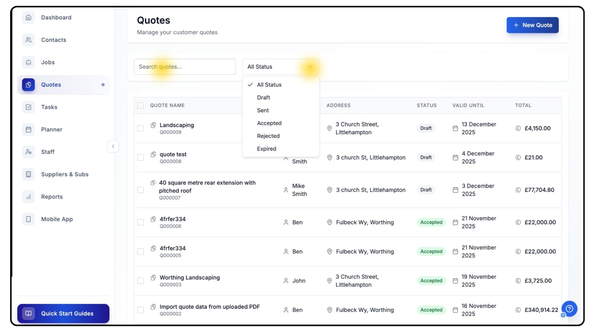Open Contacts via its people icon
The width and height of the screenshot is (590, 332).
[28, 40]
